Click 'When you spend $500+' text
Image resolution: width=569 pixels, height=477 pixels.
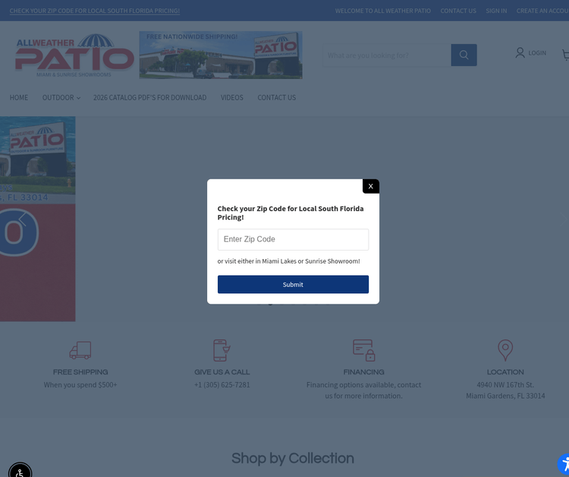pyautogui.click(x=80, y=385)
